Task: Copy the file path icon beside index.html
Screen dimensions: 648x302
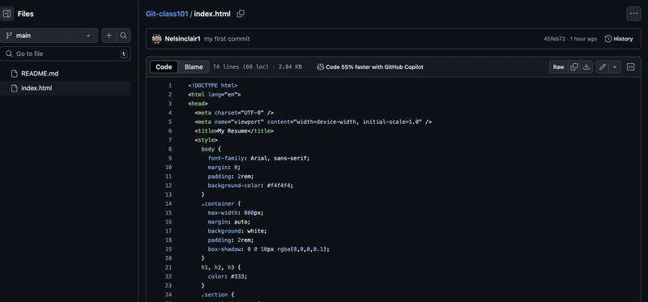Action: 241,14
